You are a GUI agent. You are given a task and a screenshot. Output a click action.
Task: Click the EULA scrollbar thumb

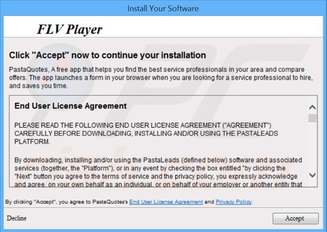pyautogui.click(x=312, y=118)
